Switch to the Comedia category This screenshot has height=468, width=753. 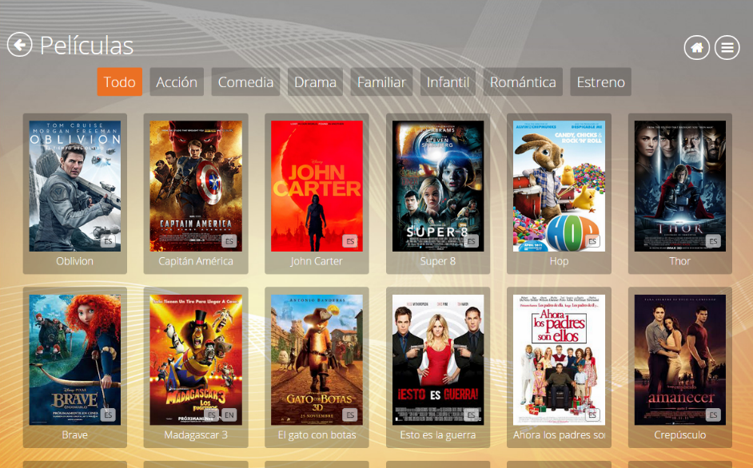point(245,82)
